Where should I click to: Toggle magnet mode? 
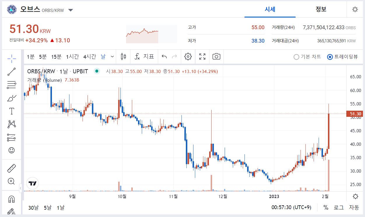(11, 199)
